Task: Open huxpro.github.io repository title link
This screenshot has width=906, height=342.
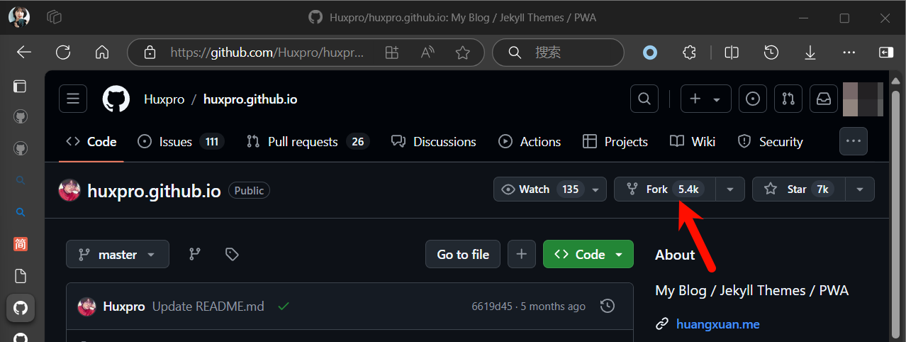Action: pos(154,190)
